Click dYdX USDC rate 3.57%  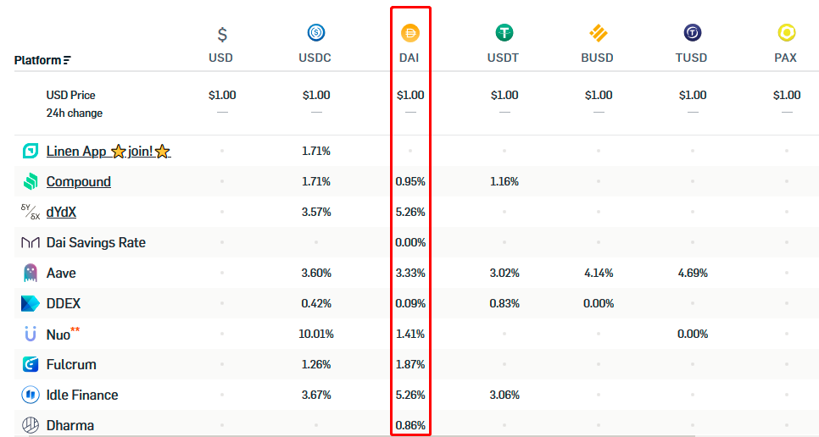[316, 212]
